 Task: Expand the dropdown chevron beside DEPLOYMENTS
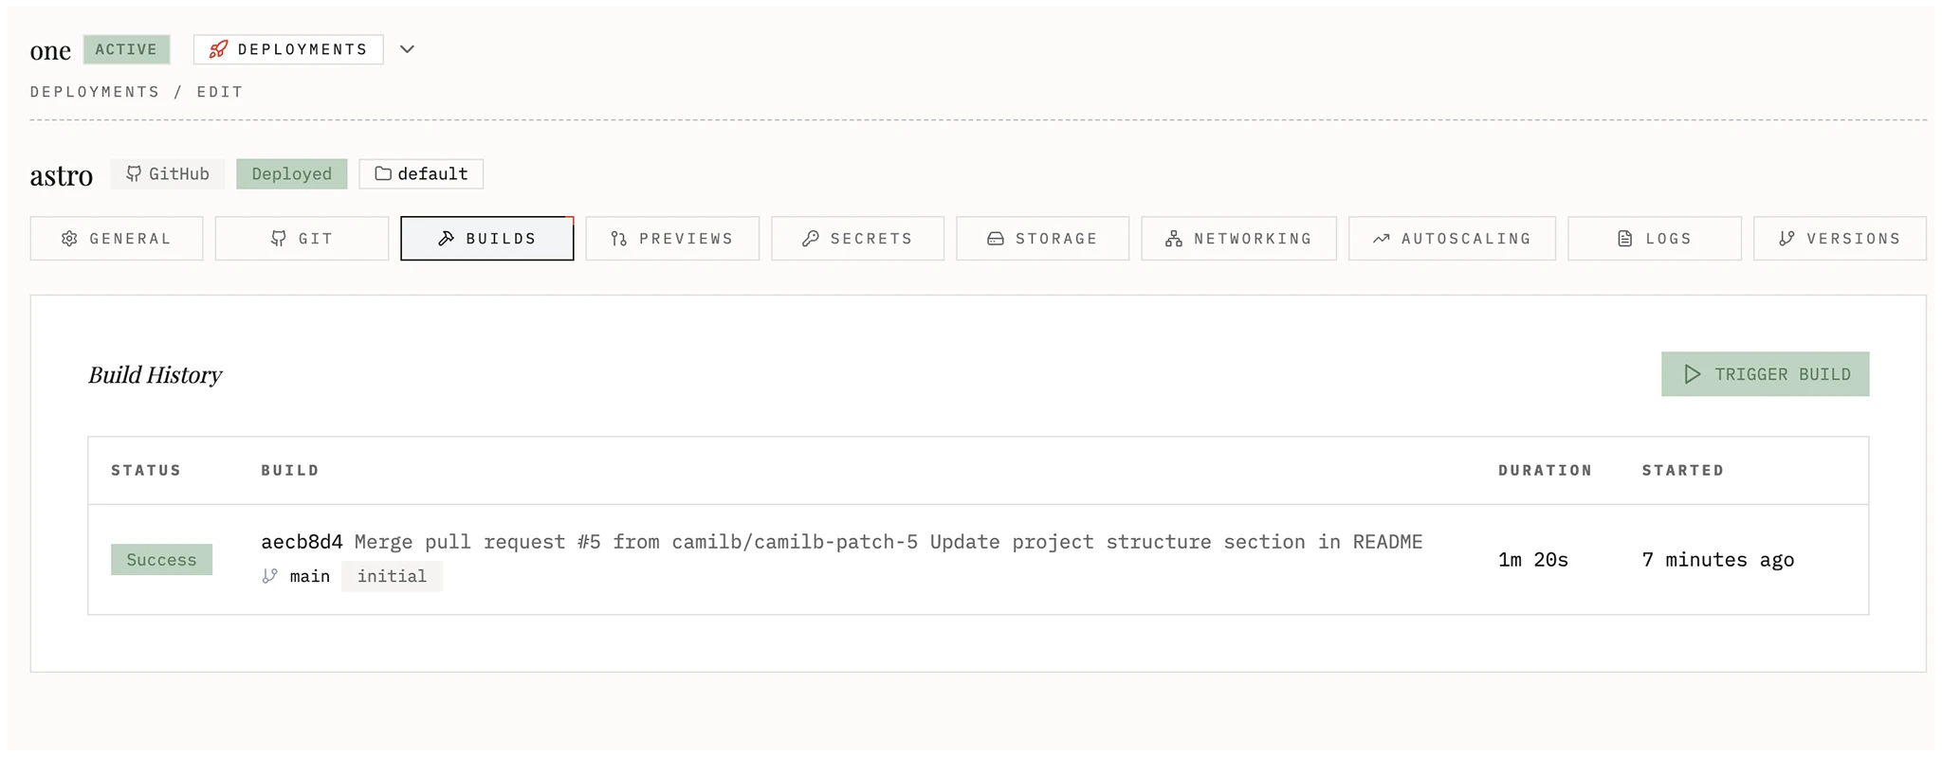pos(407,48)
